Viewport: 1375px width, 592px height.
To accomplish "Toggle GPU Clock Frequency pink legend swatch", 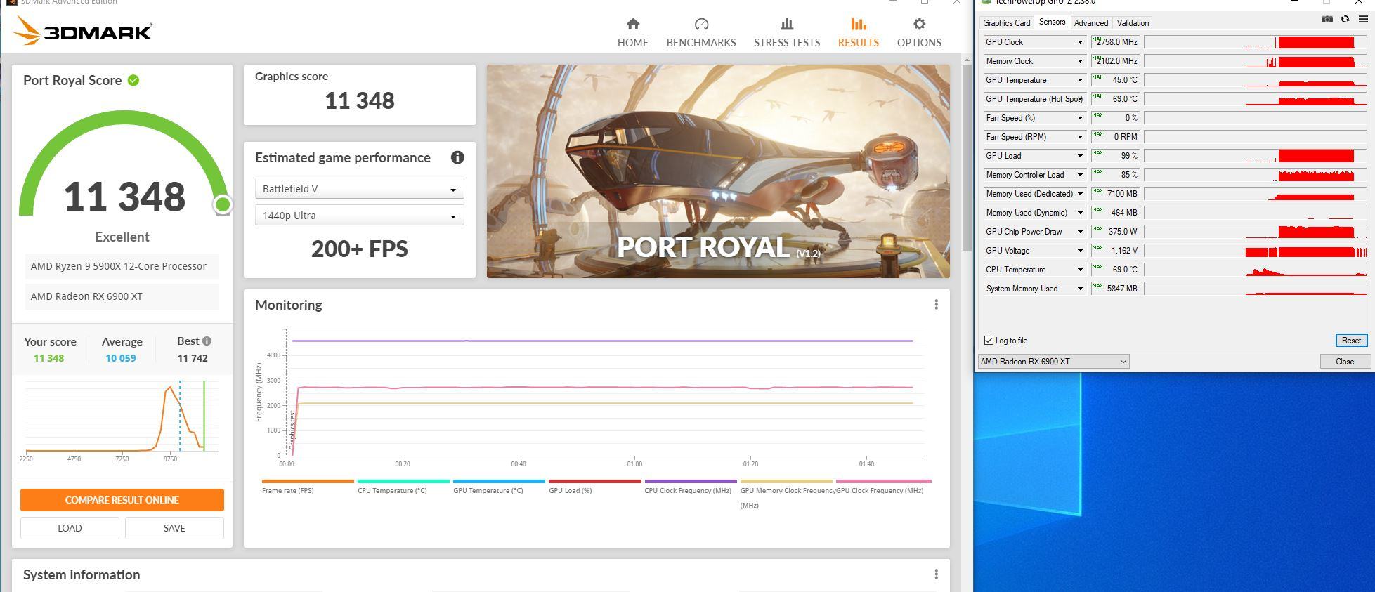I will [x=884, y=481].
